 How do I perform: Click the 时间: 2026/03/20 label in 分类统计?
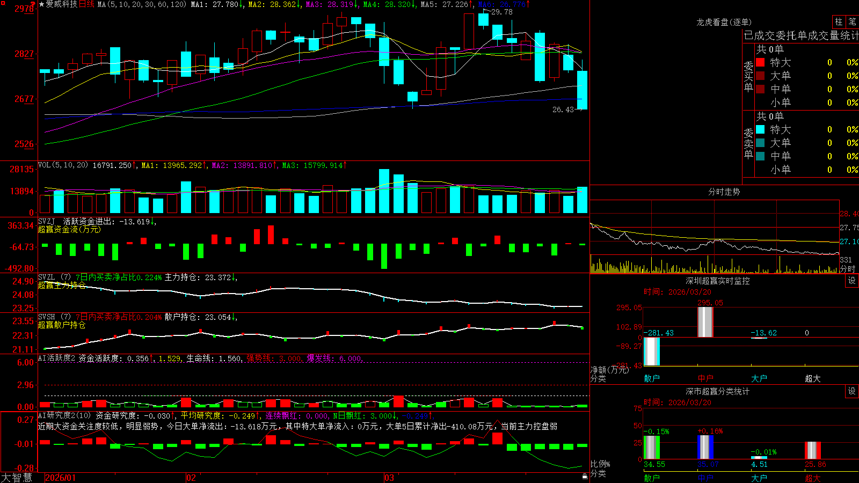[678, 402]
